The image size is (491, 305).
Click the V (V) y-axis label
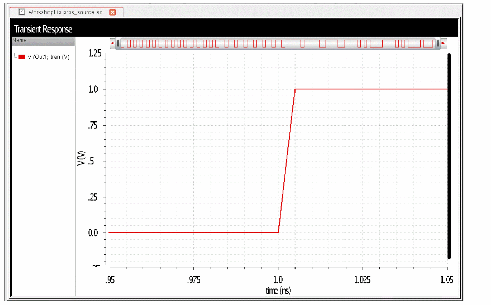[80, 161]
